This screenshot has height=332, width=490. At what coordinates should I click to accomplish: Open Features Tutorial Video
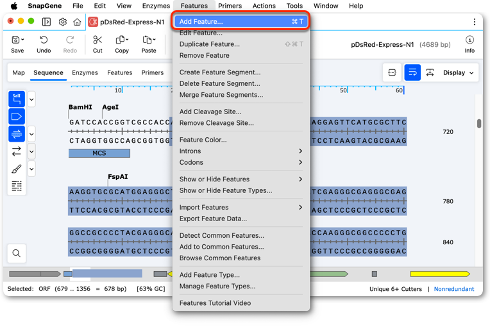click(x=241, y=303)
